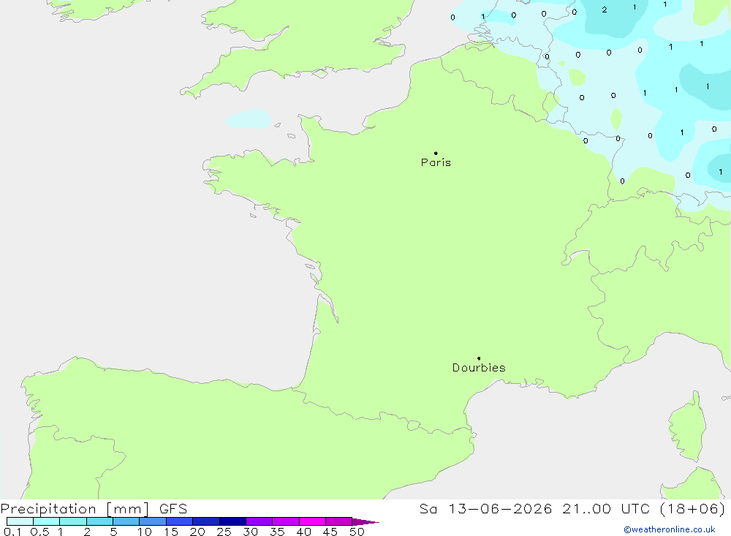Click the Dourbies location label
Screen dimensions: 731x536
pos(479,368)
